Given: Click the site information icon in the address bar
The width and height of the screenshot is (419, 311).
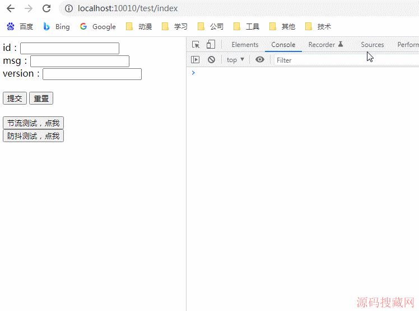Looking at the screenshot, I should tap(69, 8).
